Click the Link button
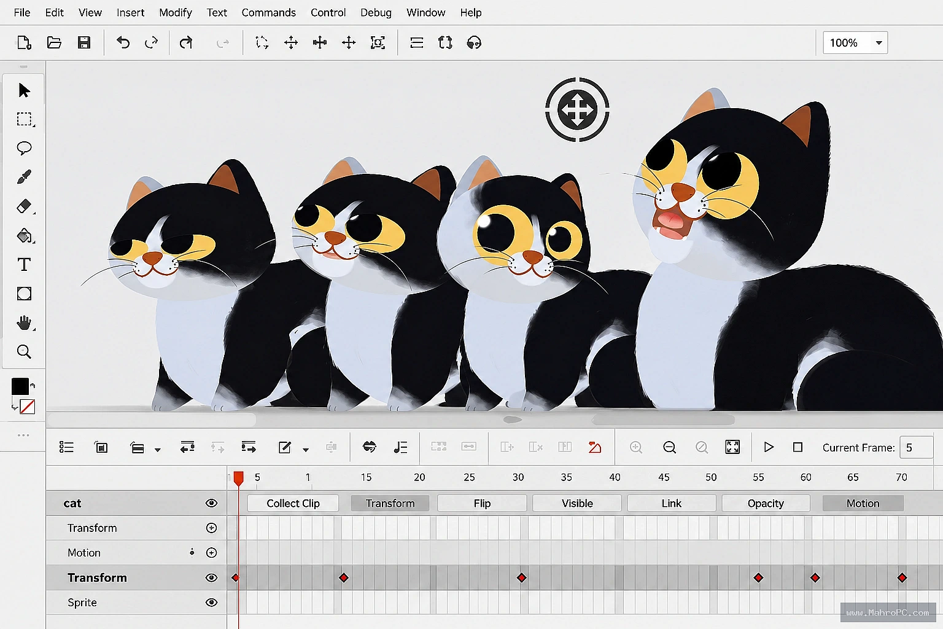The width and height of the screenshot is (943, 629). (672, 503)
